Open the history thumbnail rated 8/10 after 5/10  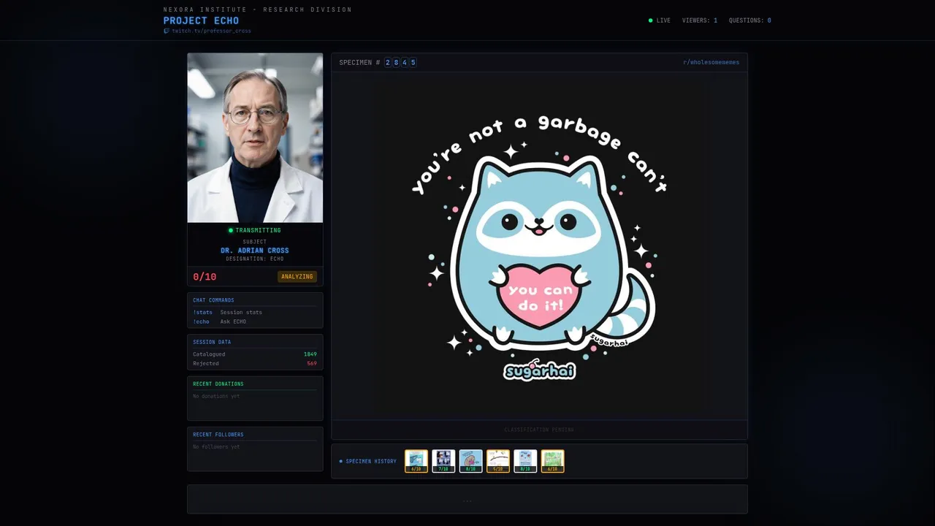(x=525, y=461)
